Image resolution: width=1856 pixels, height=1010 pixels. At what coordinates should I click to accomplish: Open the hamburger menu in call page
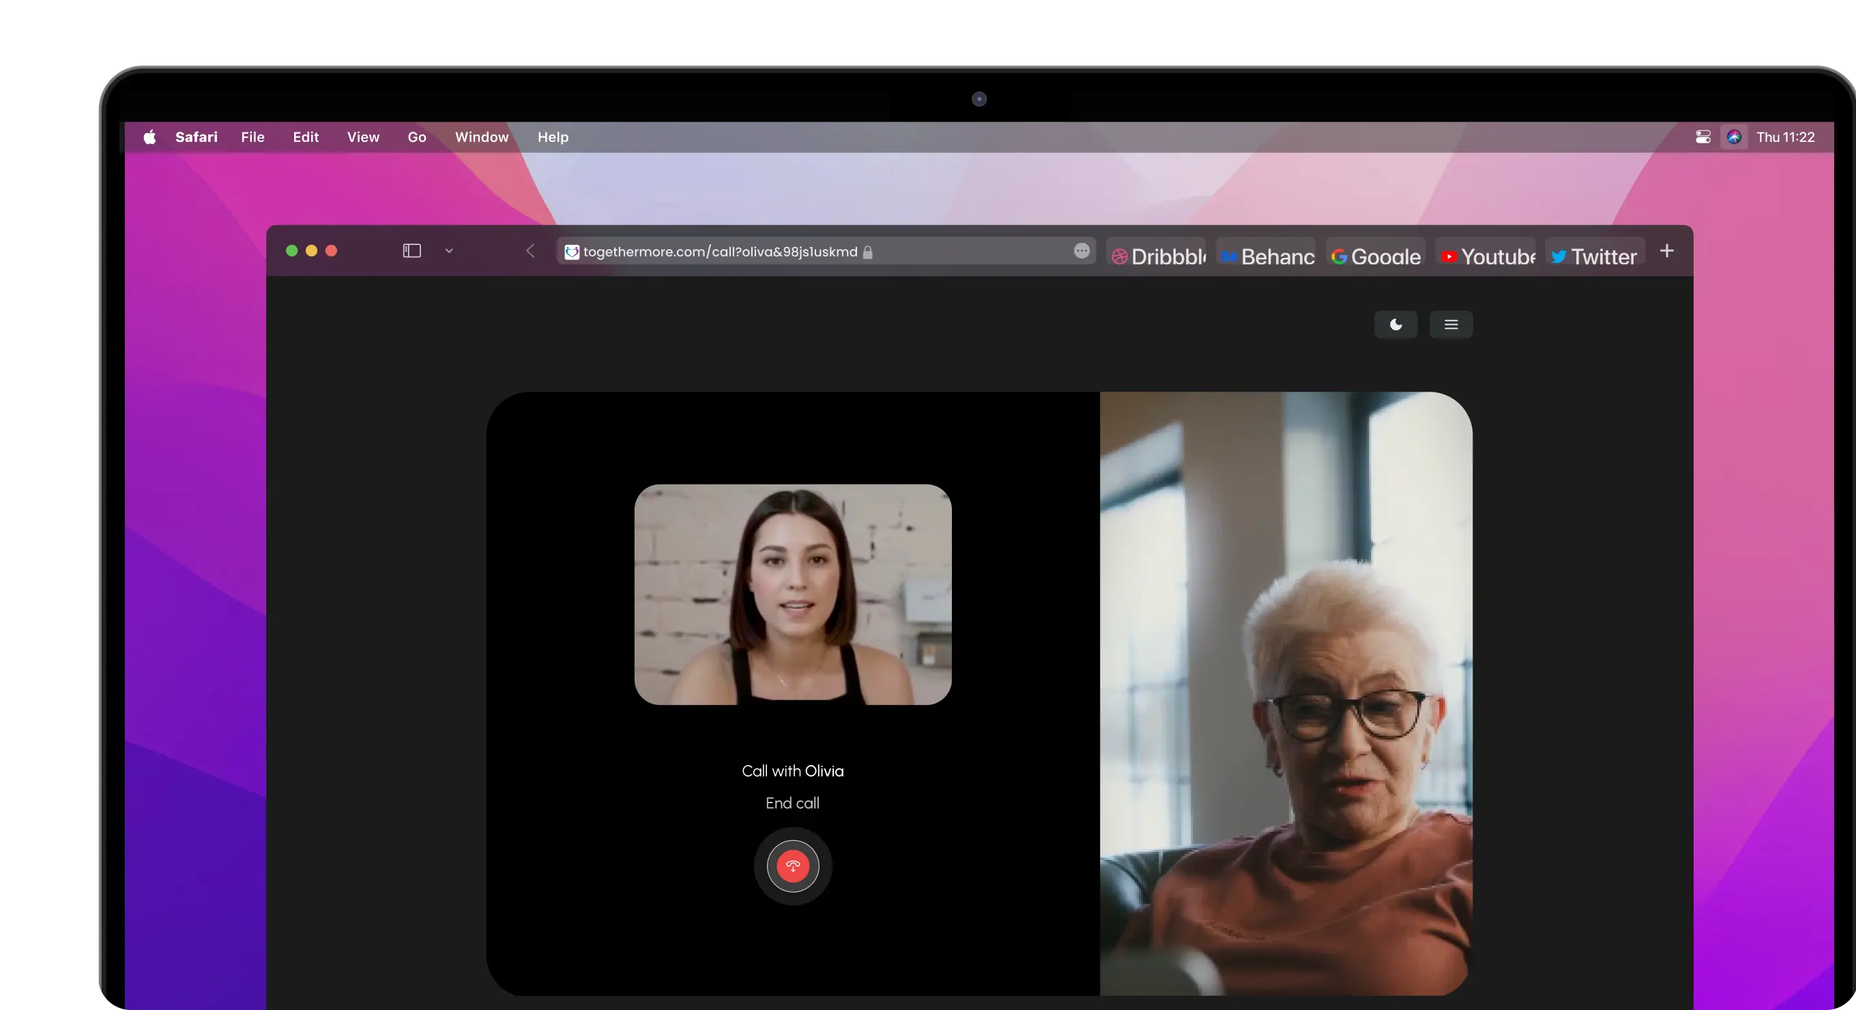(x=1451, y=324)
